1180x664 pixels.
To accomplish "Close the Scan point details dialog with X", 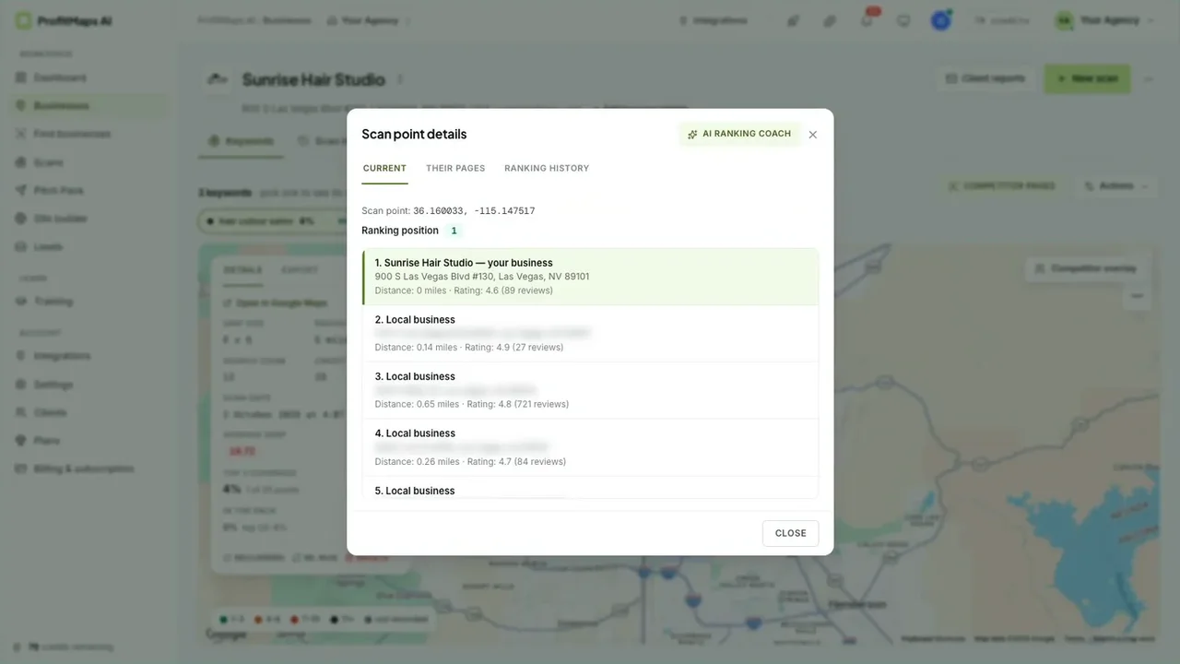I will (x=813, y=135).
